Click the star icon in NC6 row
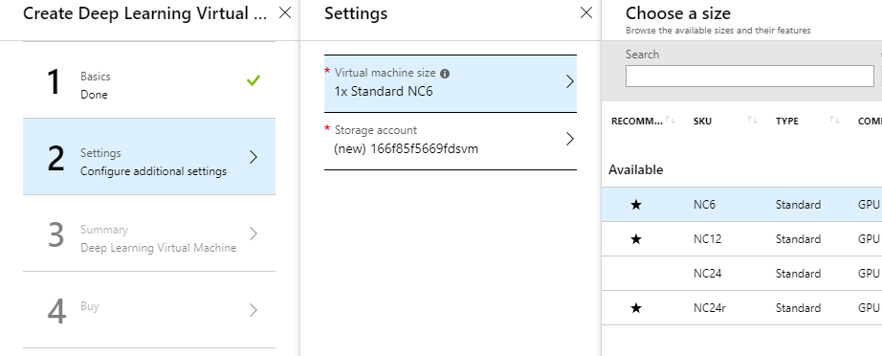Viewport: 882px width, 356px height. coord(636,205)
